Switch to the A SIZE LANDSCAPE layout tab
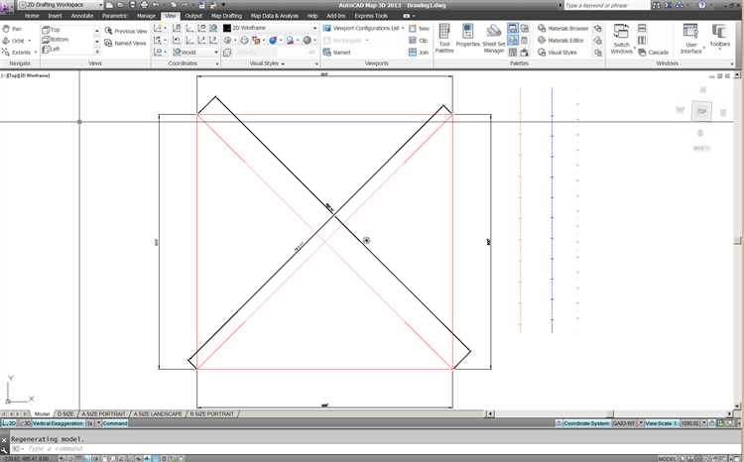This screenshot has width=744, height=462. click(158, 414)
